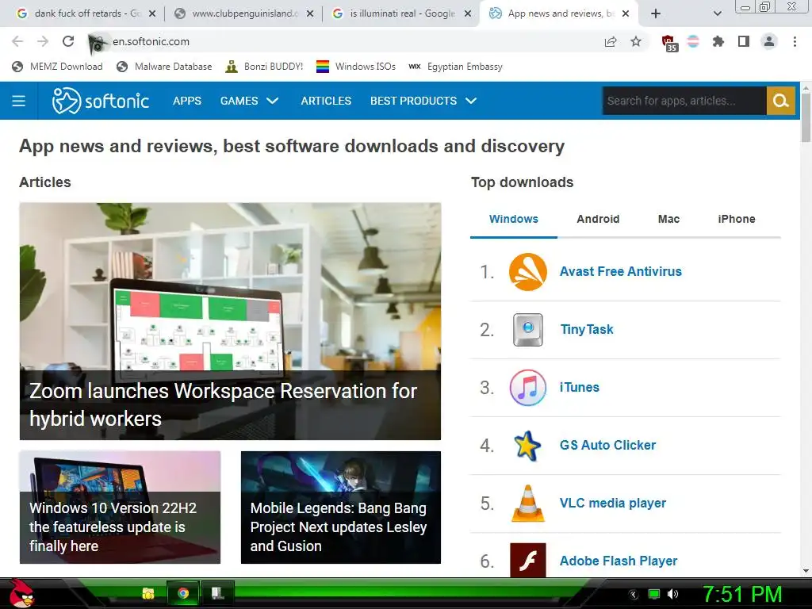812x609 pixels.
Task: Switch to the Mac downloads tab
Action: (x=668, y=219)
